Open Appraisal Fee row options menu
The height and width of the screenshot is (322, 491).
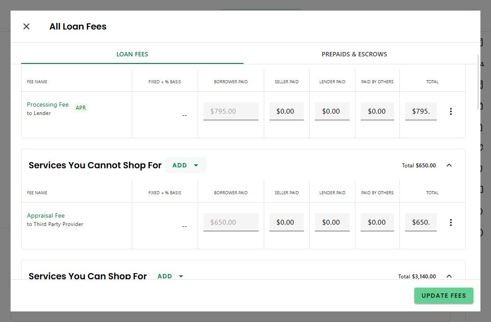click(x=450, y=222)
